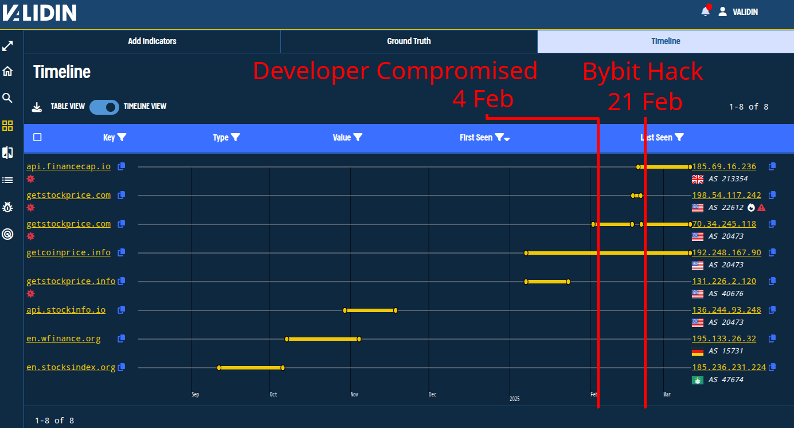This screenshot has width=794, height=428.
Task: Open the Type column filter
Action: (x=235, y=138)
